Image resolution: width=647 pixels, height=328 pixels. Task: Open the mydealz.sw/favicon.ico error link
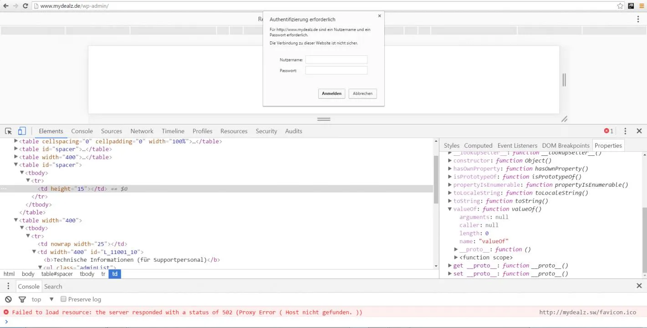[x=588, y=312]
